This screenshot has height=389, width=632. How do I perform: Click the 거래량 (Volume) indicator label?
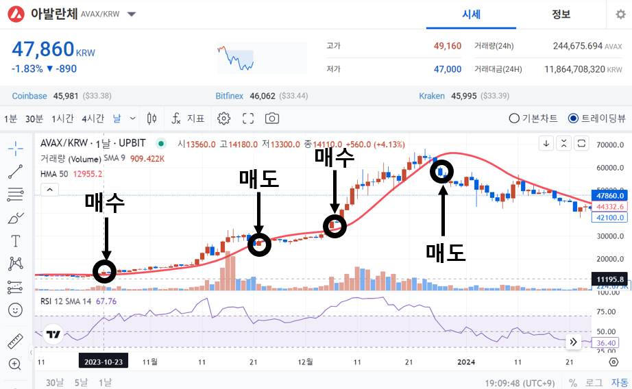point(71,159)
